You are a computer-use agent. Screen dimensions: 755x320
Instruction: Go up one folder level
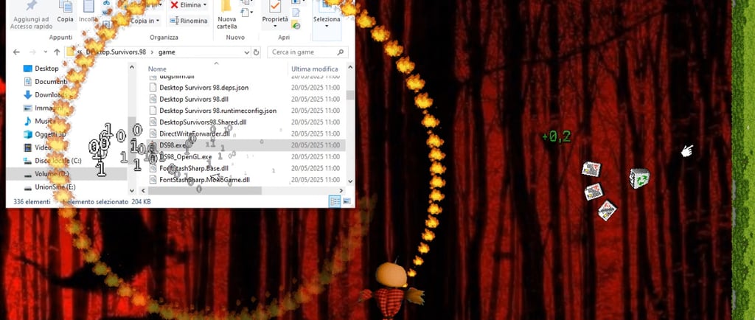tap(57, 52)
